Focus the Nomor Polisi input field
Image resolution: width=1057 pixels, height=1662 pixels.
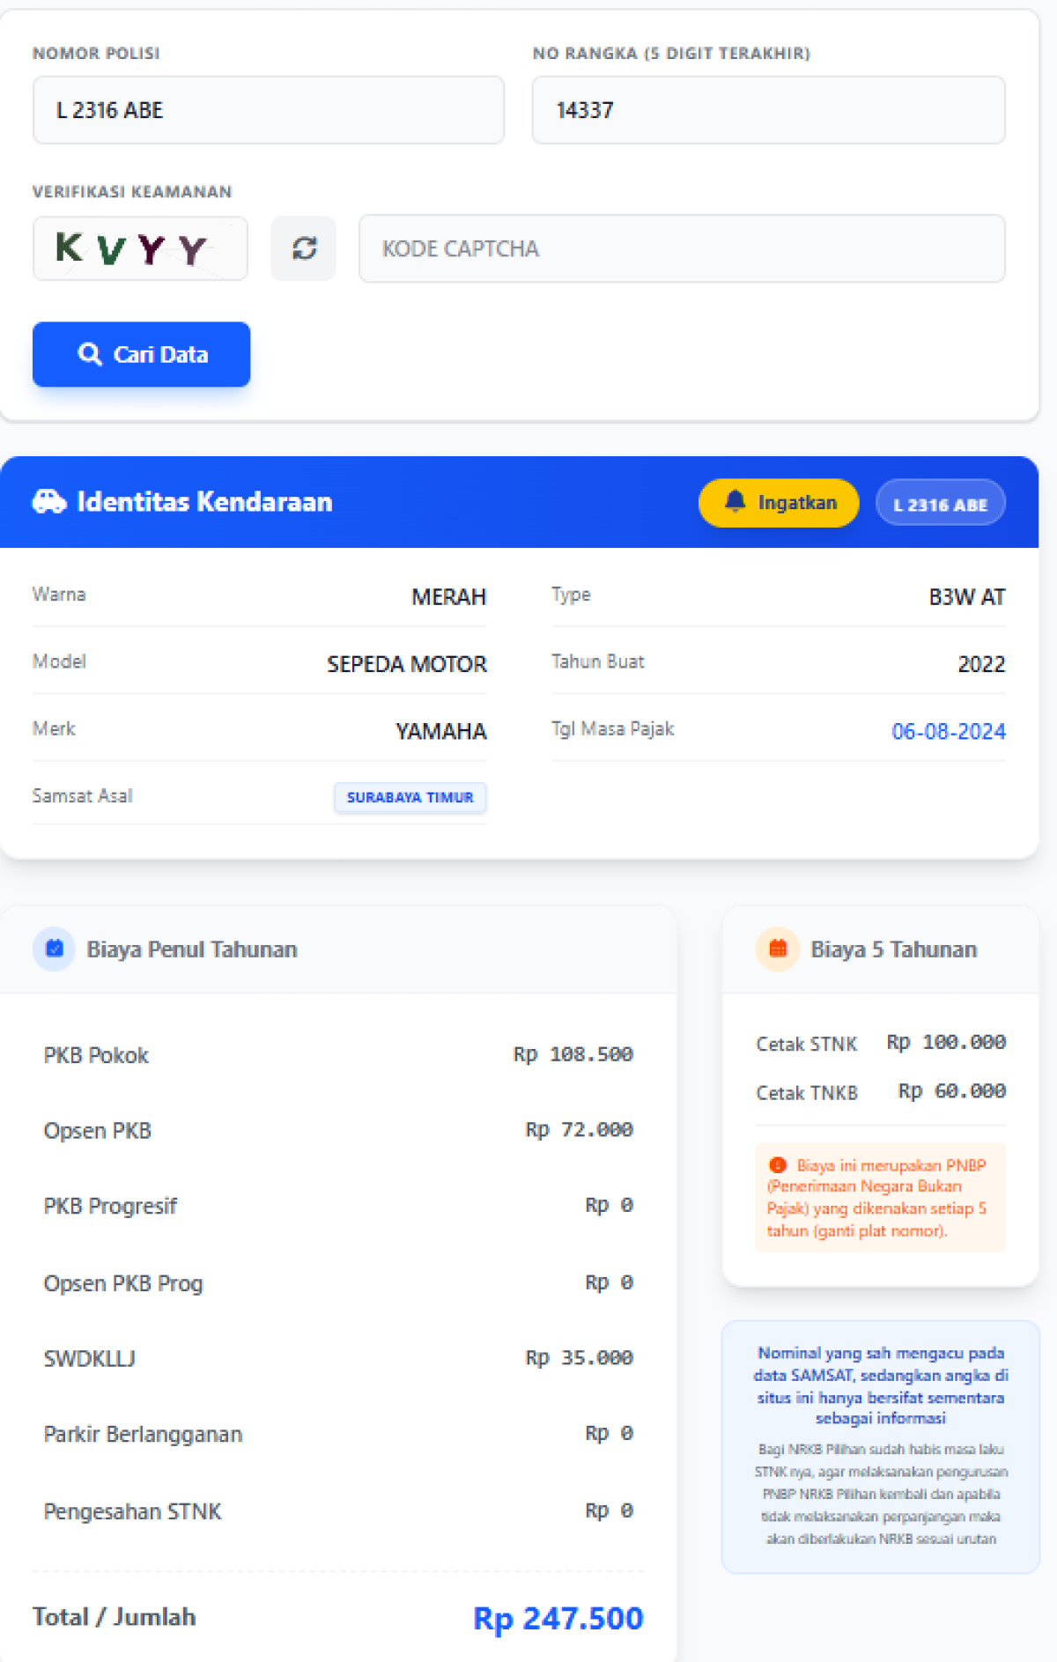click(x=269, y=110)
